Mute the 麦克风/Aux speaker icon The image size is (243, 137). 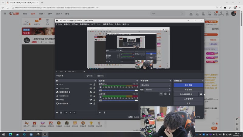point(100,90)
